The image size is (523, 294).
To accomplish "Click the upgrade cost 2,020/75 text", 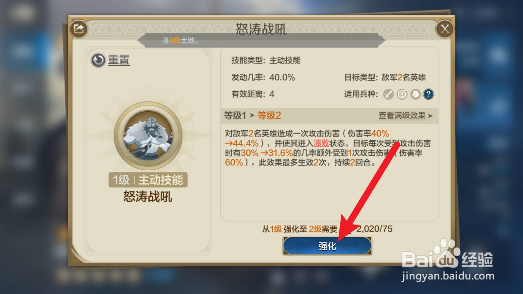I will [x=375, y=229].
